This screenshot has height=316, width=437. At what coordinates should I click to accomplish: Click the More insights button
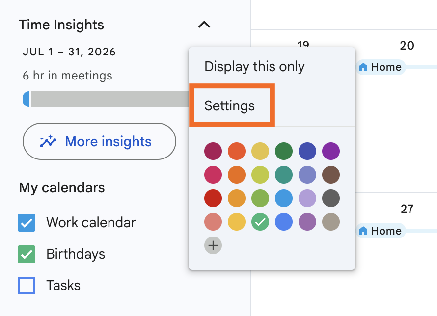click(x=99, y=141)
